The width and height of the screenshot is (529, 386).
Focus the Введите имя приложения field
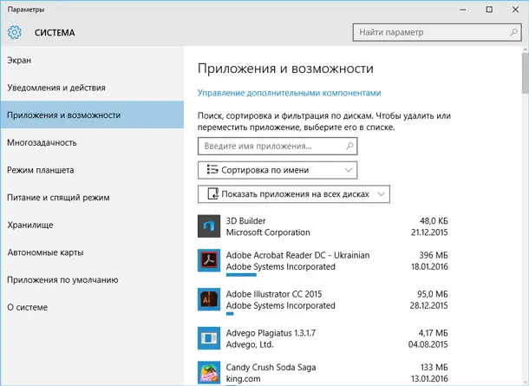(278, 146)
